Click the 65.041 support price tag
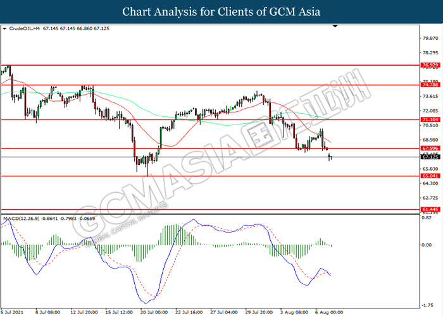 430,176
